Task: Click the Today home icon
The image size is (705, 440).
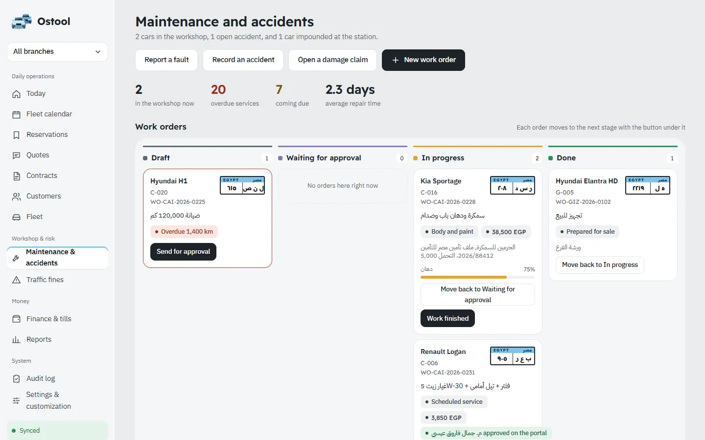Action: tap(17, 94)
